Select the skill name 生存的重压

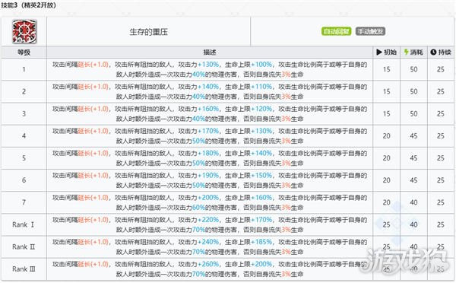pyautogui.click(x=149, y=32)
